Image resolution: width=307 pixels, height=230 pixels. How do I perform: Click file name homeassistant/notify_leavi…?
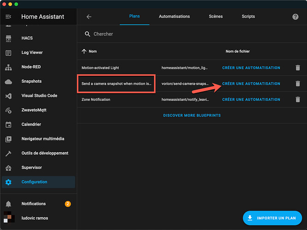coord(185,99)
